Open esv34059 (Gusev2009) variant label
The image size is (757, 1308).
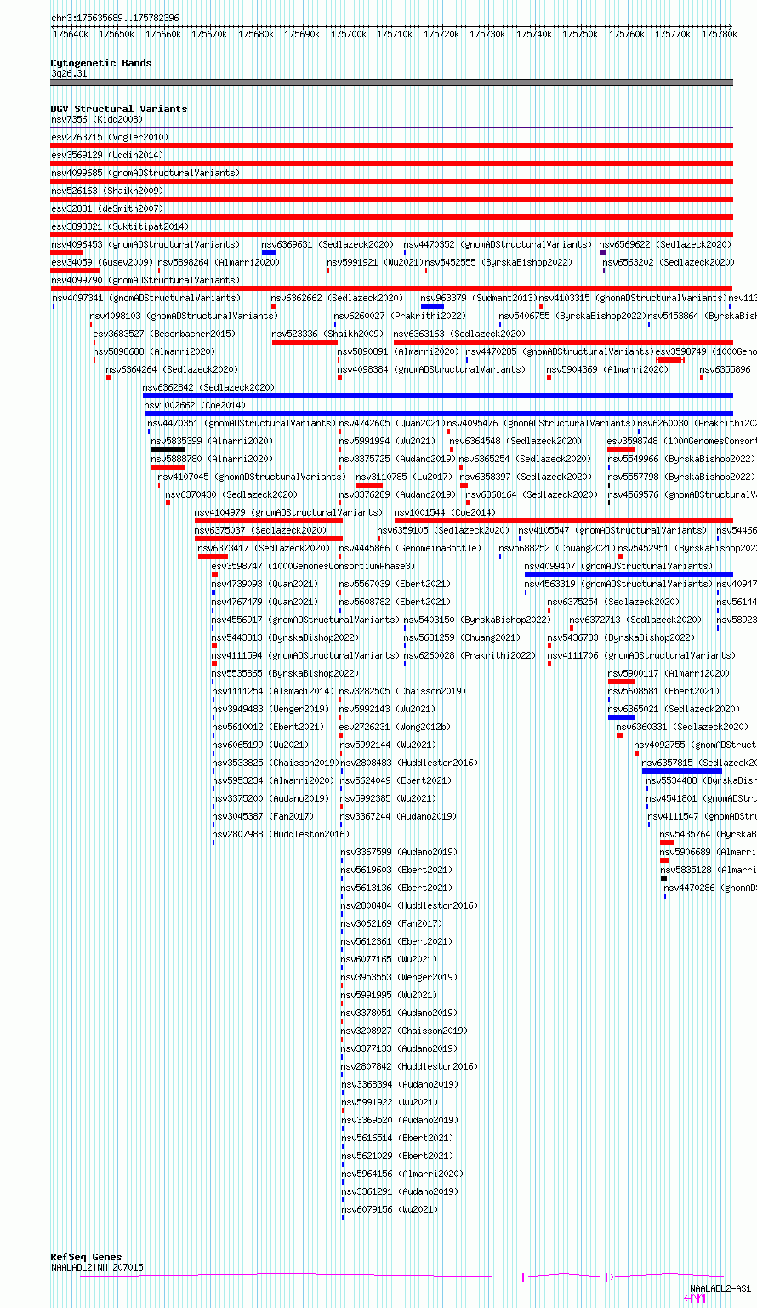pyautogui.click(x=101, y=262)
